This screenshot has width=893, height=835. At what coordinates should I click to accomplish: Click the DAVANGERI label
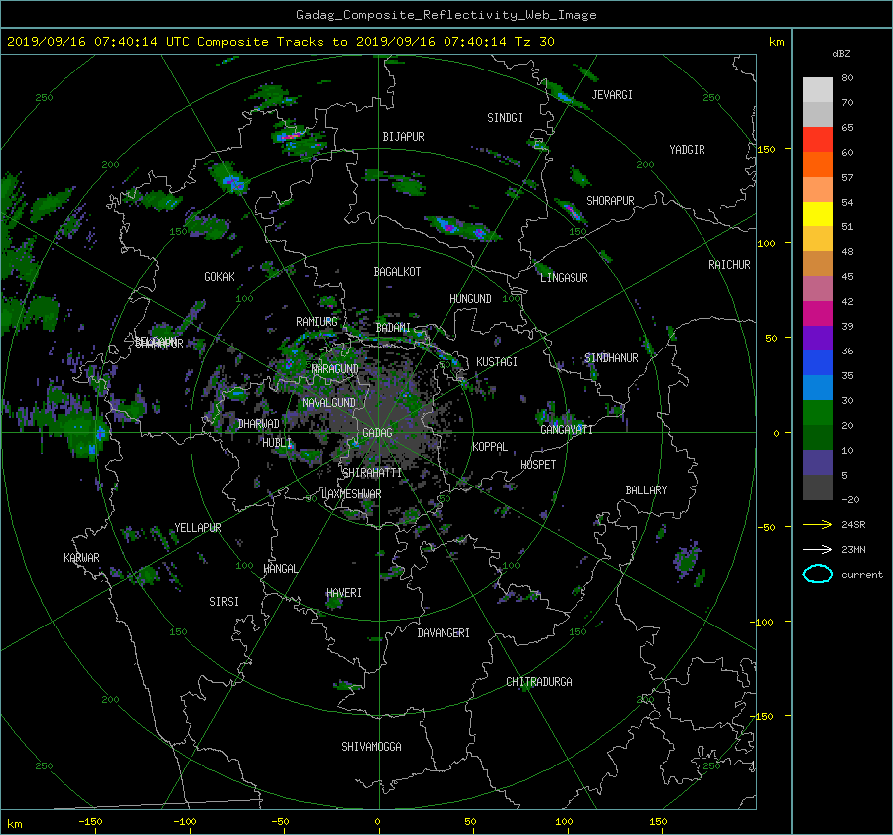444,633
